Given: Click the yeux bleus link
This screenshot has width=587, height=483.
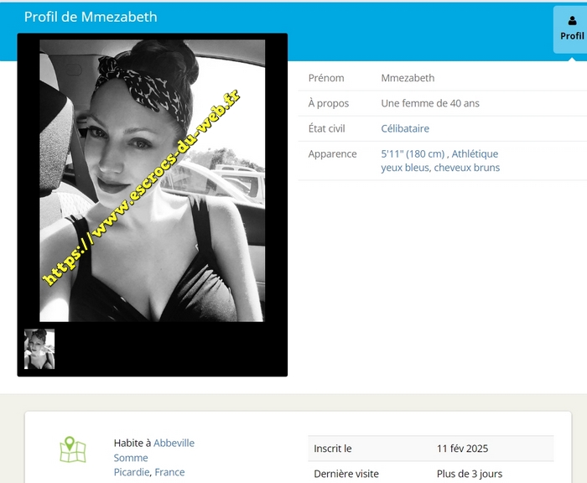Looking at the screenshot, I should (x=404, y=167).
